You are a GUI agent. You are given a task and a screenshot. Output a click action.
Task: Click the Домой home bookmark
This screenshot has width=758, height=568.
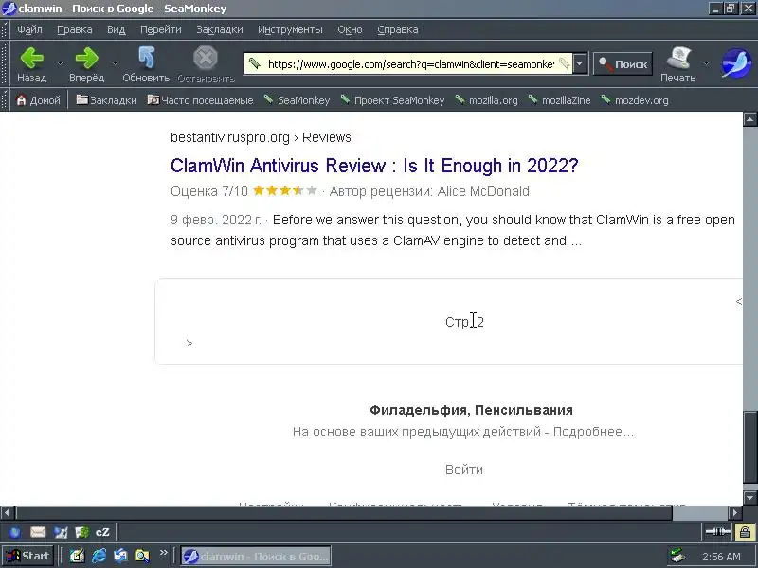tap(38, 100)
